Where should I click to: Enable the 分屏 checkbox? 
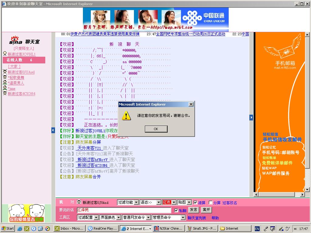tap(210, 202)
